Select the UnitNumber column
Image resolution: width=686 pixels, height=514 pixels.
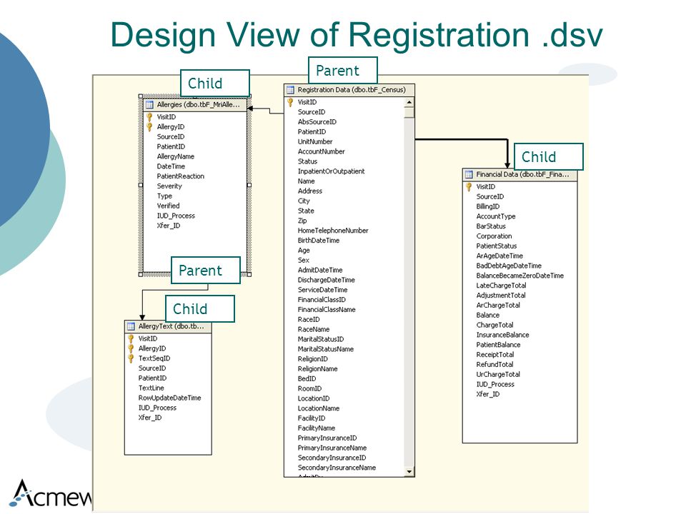tap(315, 141)
